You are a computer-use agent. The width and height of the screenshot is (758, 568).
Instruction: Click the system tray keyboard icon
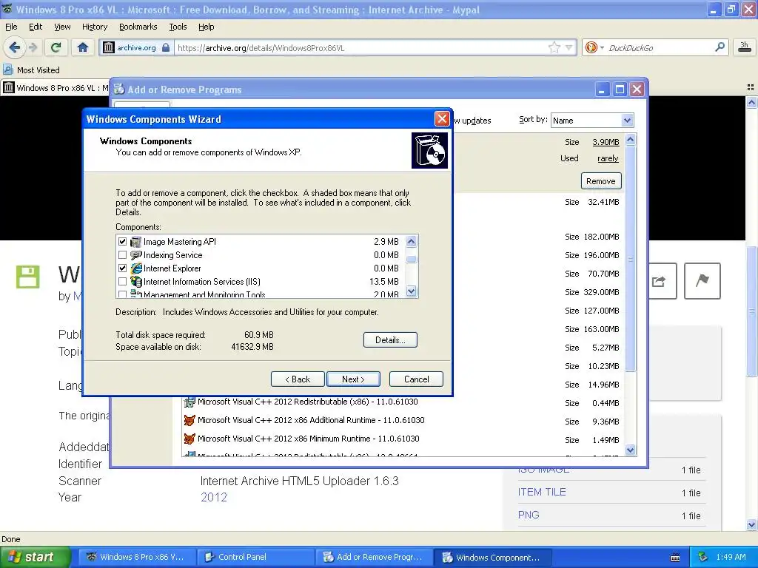pos(675,558)
